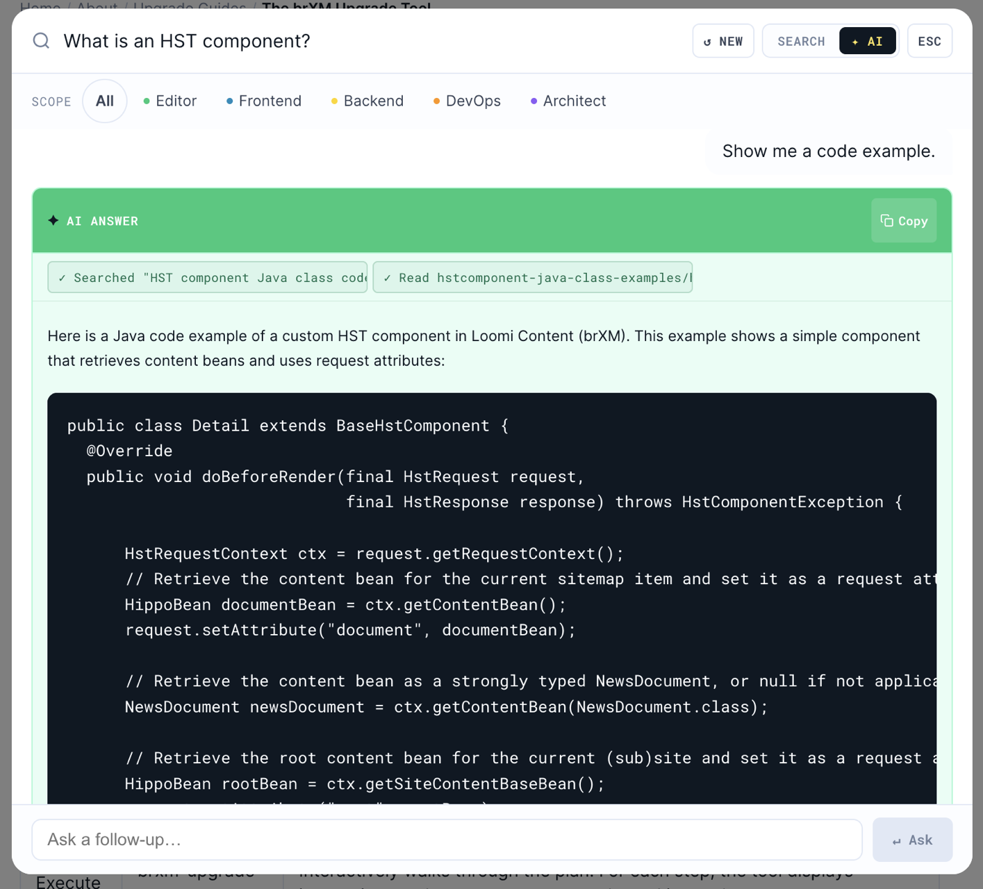Viewport: 983px width, 889px height.
Task: Start a new conversation with NEW button
Action: click(x=723, y=42)
